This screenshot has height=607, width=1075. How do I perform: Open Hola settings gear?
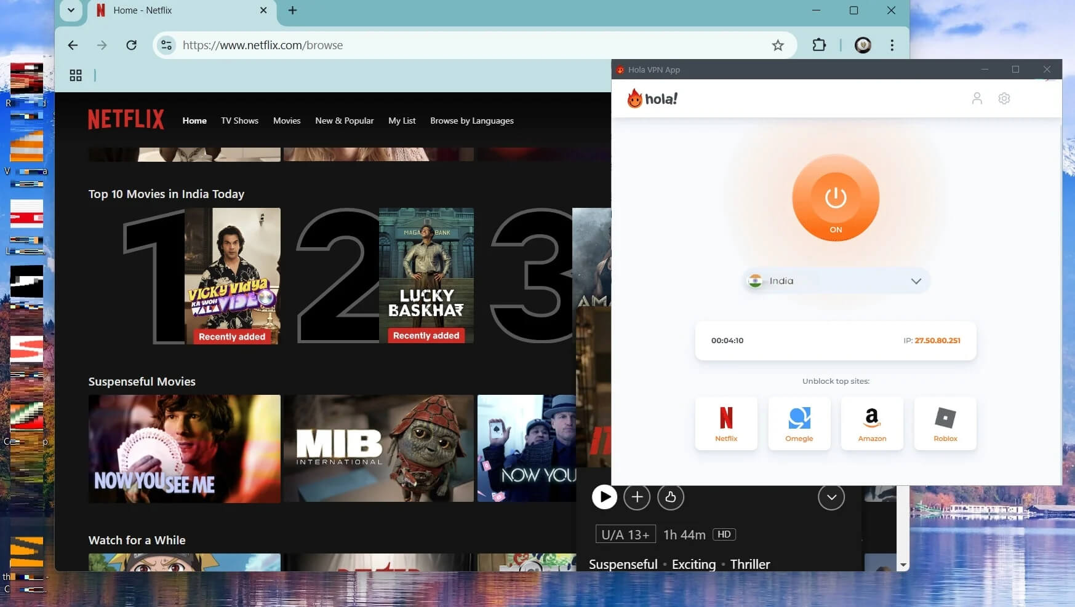(x=1004, y=98)
